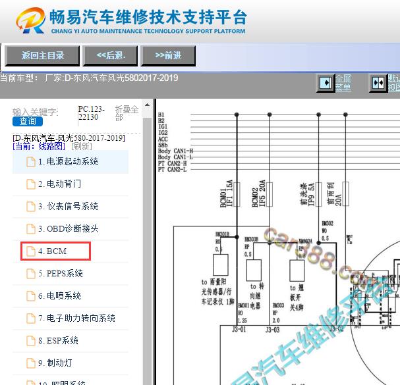Click document icon beside PEPS系统
The height and width of the screenshot is (385, 400).
pos(31,274)
